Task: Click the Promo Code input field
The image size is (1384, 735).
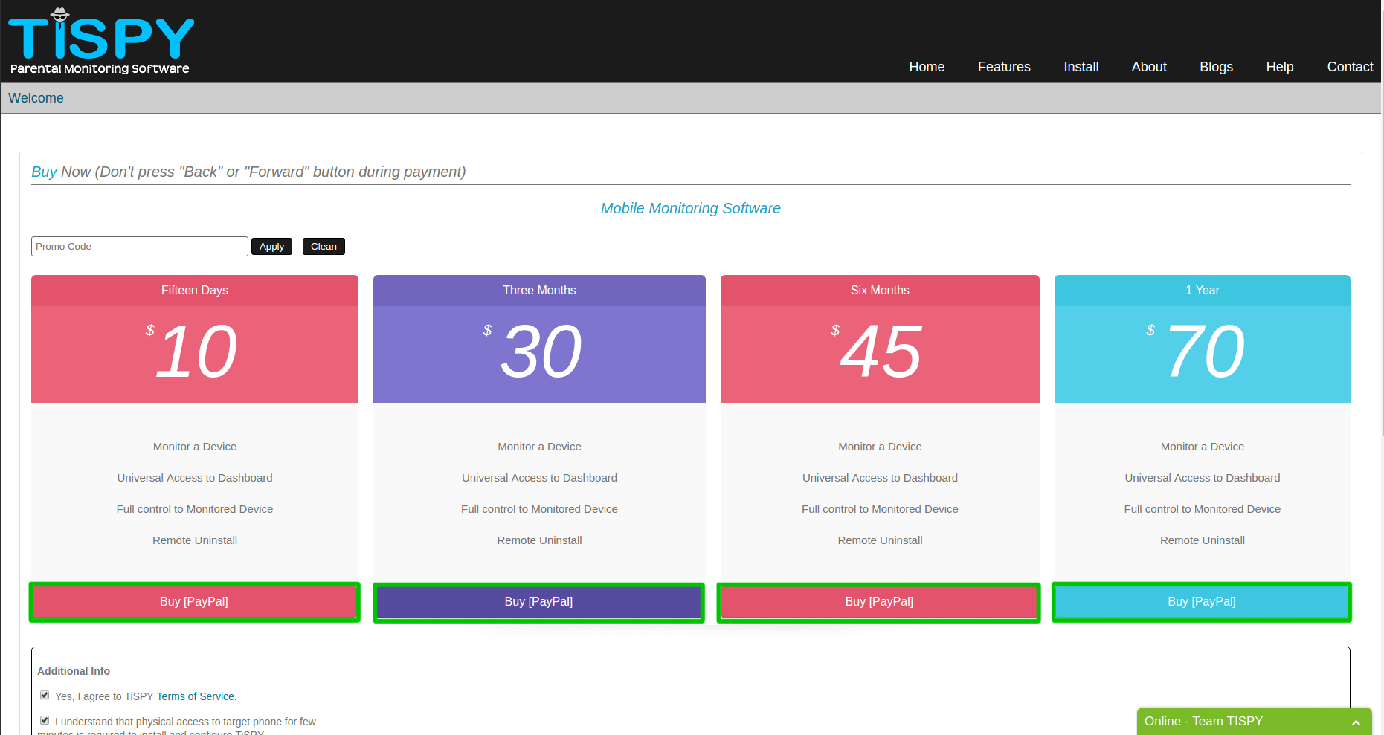Action: (139, 247)
